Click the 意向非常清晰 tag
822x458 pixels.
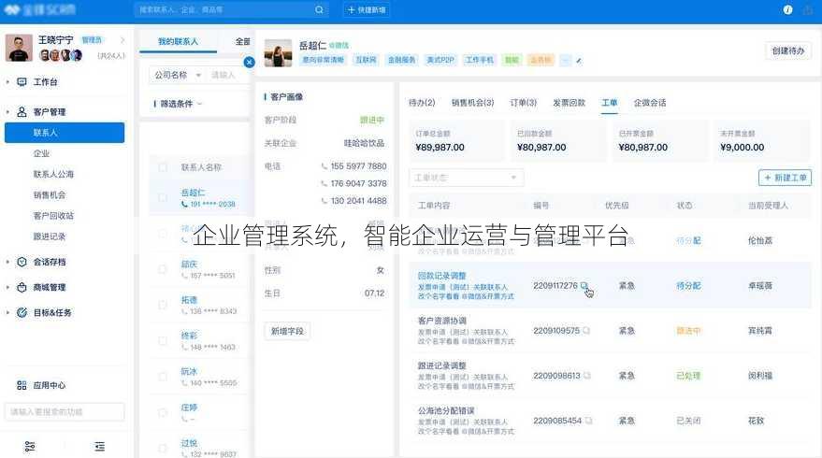point(323,60)
